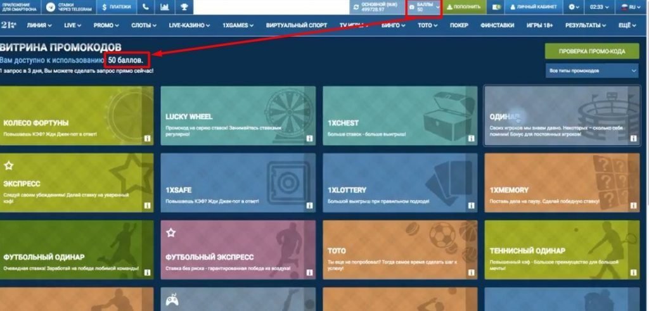Open bets via Telegram

coord(68,7)
